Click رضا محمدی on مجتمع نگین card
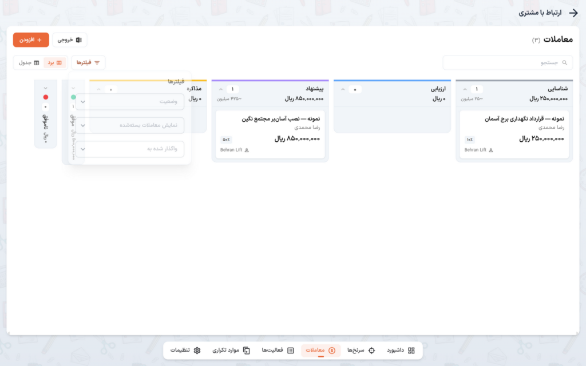 pyautogui.click(x=307, y=128)
